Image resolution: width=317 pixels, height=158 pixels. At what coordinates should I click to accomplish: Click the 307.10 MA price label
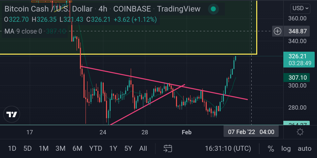tap(297, 78)
